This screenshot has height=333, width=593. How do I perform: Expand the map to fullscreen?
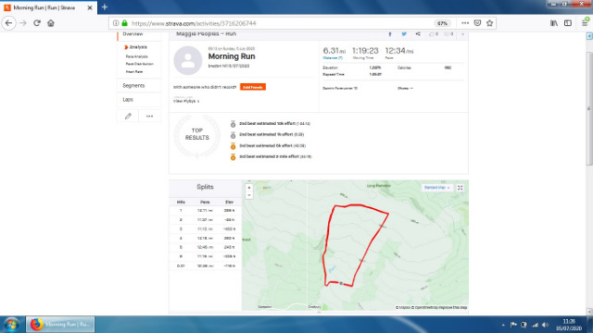pos(461,188)
